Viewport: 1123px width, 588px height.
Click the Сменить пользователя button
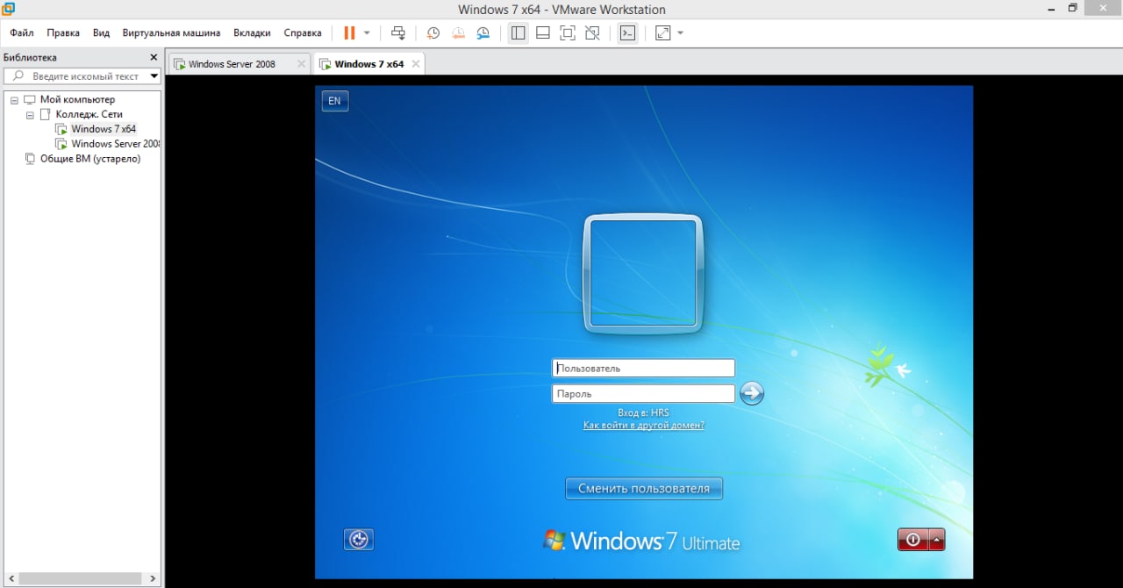click(x=644, y=489)
